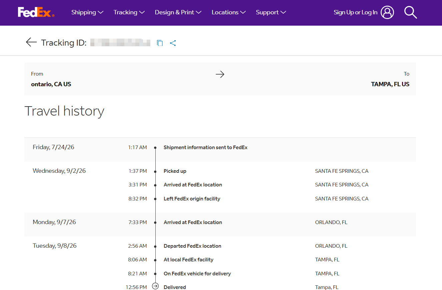Click the 1:17 AM time entry
The width and height of the screenshot is (442, 290).
[137, 147]
